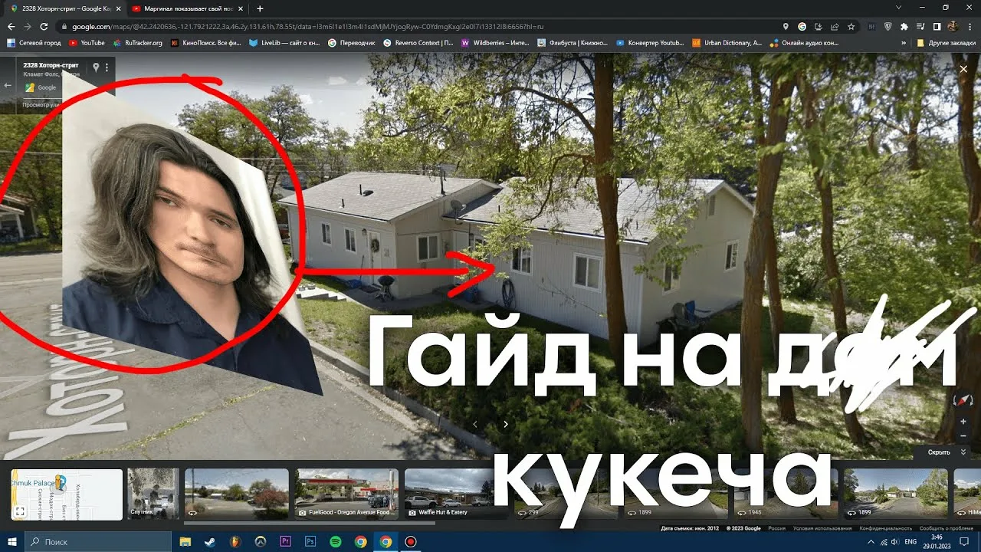Click the Конфиденциальность footer link
981x552 pixels.
pyautogui.click(x=886, y=528)
